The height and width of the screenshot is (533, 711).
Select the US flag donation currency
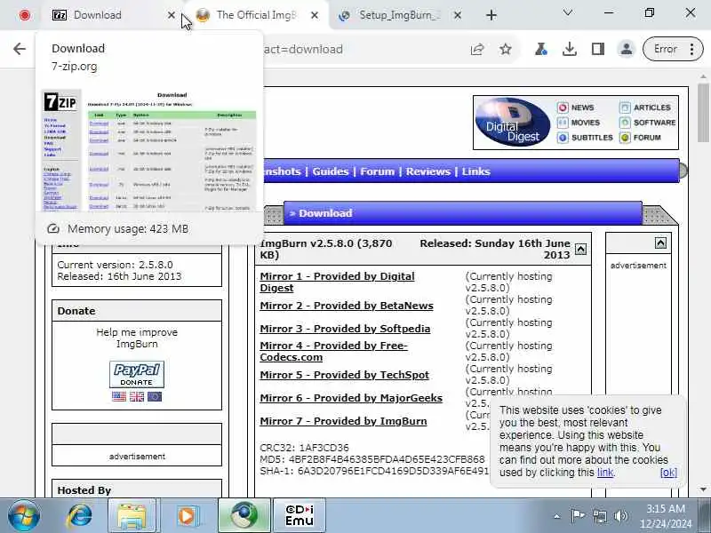click(119, 396)
